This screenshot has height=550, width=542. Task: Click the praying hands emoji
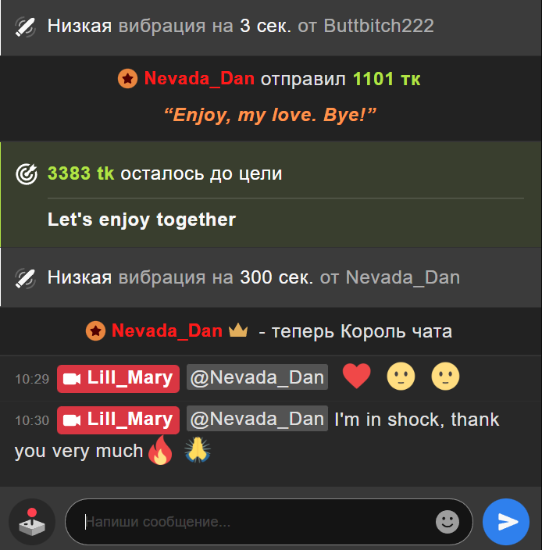pyautogui.click(x=198, y=450)
